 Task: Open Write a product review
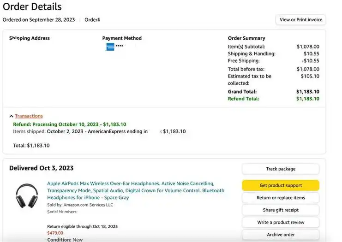click(x=281, y=222)
